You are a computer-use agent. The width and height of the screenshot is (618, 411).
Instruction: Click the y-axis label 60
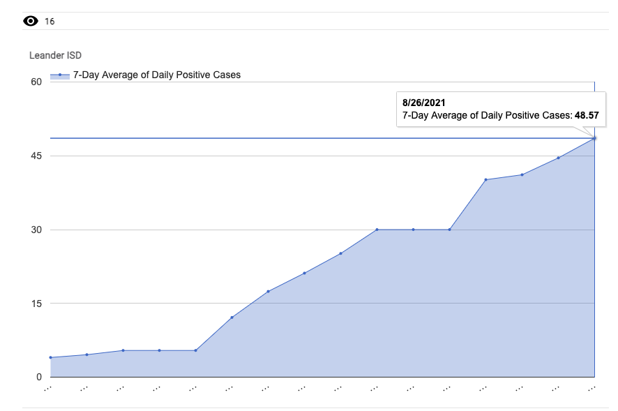36,82
